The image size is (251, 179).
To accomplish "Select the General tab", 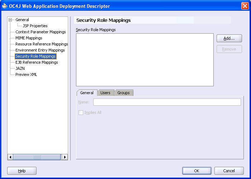I will pyautogui.click(x=87, y=93).
